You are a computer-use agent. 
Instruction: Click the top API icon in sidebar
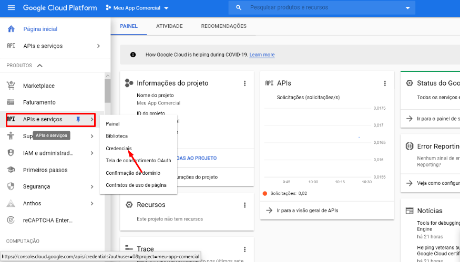point(11,46)
